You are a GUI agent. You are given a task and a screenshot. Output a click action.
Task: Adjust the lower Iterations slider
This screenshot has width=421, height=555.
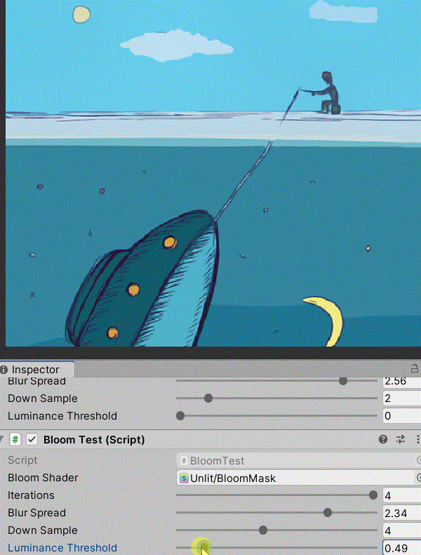[x=276, y=495]
